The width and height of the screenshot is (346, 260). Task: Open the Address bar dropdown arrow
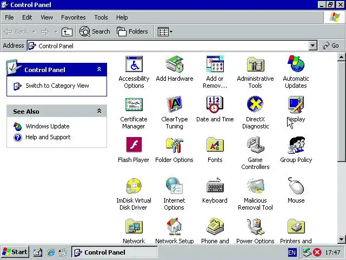coord(312,45)
